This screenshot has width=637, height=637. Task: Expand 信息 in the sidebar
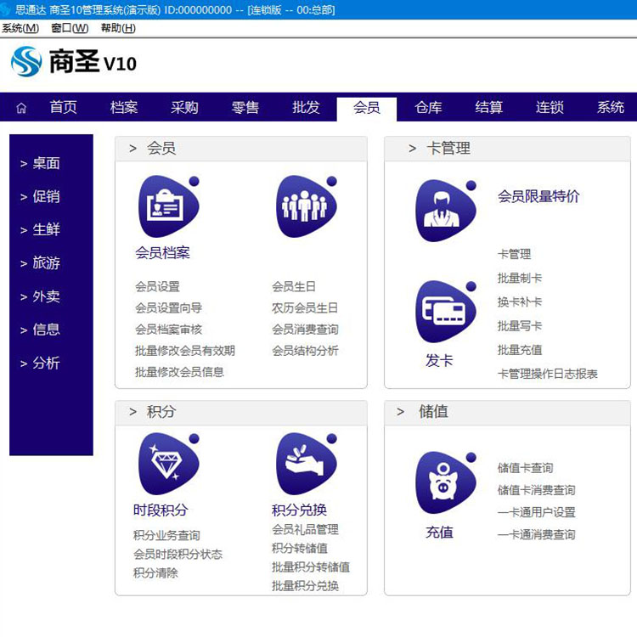pyautogui.click(x=40, y=330)
